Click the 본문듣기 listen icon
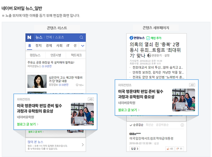 pyautogui.click(x=149, y=56)
